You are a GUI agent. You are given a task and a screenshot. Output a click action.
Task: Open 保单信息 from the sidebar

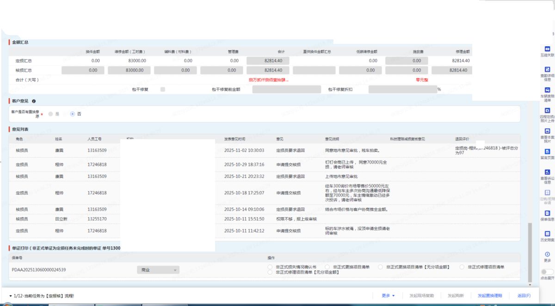547,213
